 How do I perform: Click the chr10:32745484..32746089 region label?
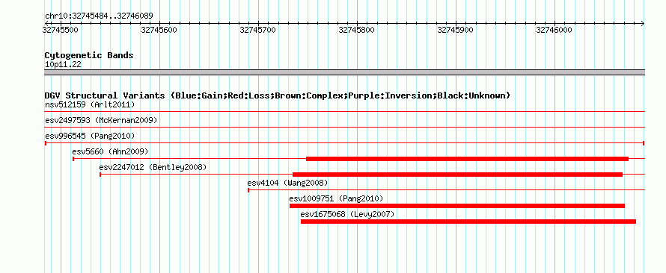(99, 16)
